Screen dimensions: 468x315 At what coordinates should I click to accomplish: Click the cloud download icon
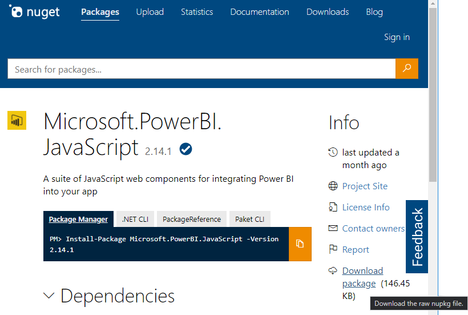click(333, 270)
